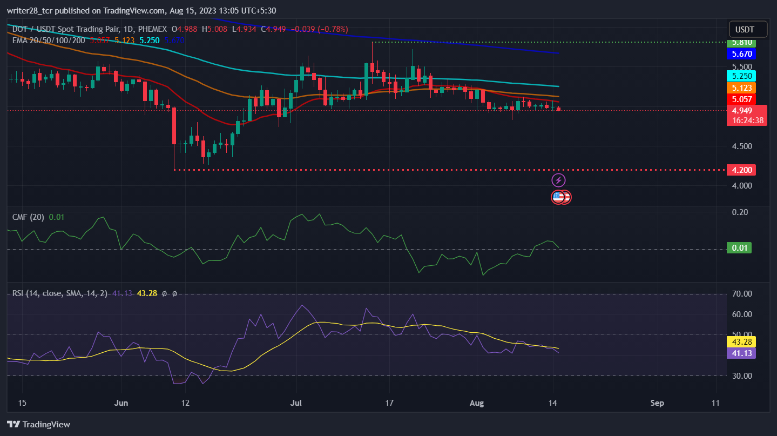This screenshot has width=777, height=436.
Task: Click the CMF legend value 0.01
Action: click(56, 217)
